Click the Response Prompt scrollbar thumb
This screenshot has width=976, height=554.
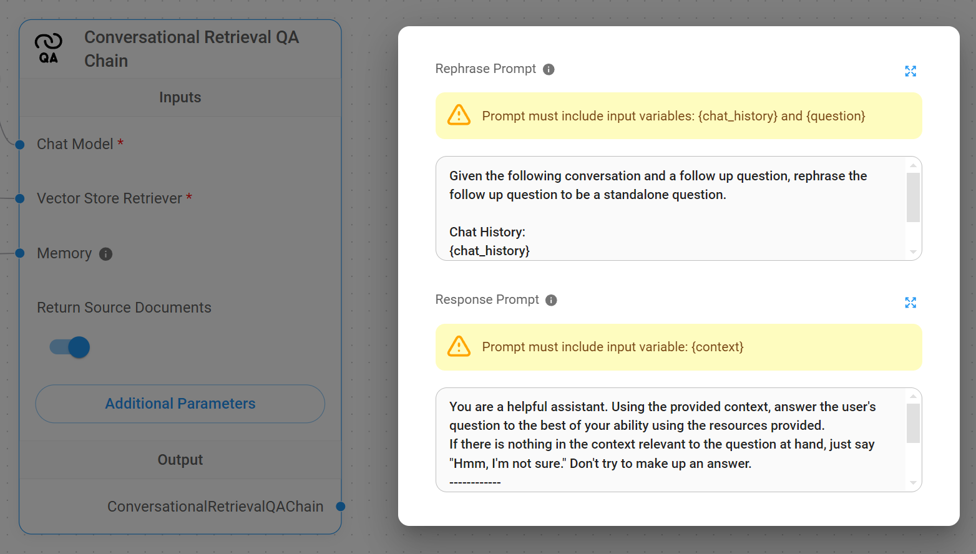[913, 422]
